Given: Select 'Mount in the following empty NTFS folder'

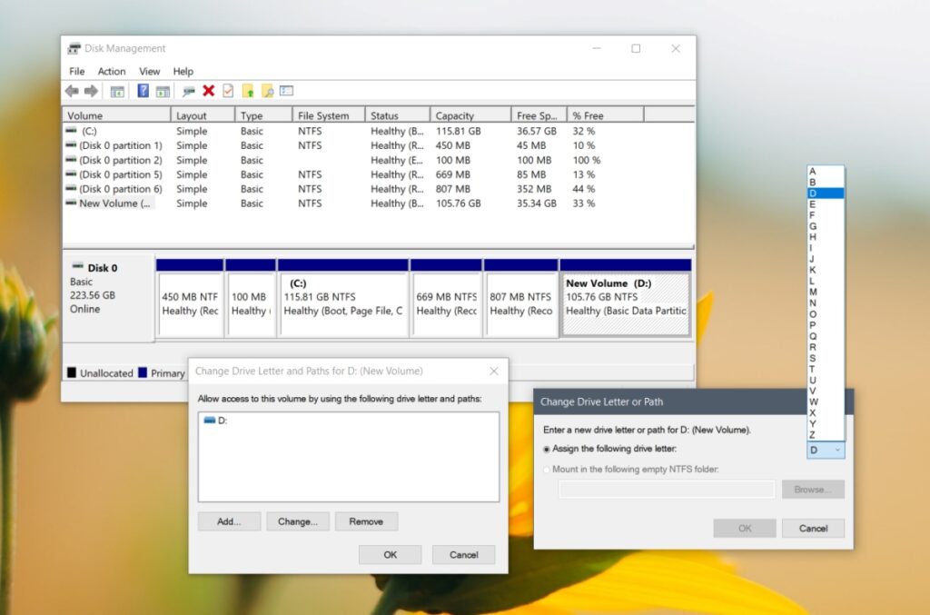Looking at the screenshot, I should [546, 470].
